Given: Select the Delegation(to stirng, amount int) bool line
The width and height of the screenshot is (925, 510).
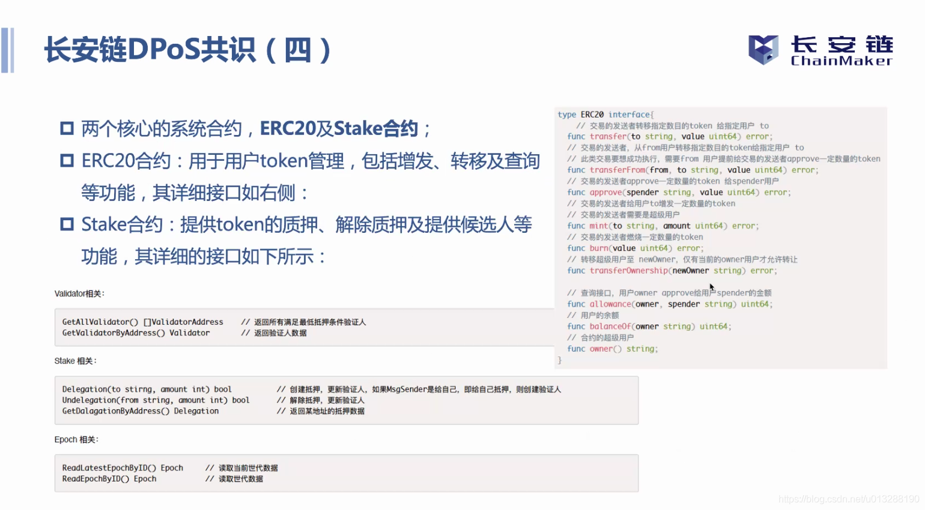Looking at the screenshot, I should (147, 389).
